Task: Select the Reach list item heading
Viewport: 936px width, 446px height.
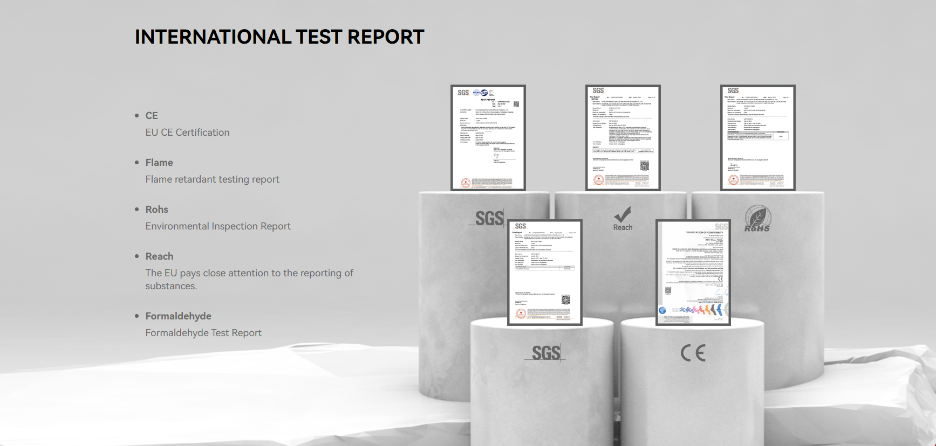Action: [x=159, y=256]
